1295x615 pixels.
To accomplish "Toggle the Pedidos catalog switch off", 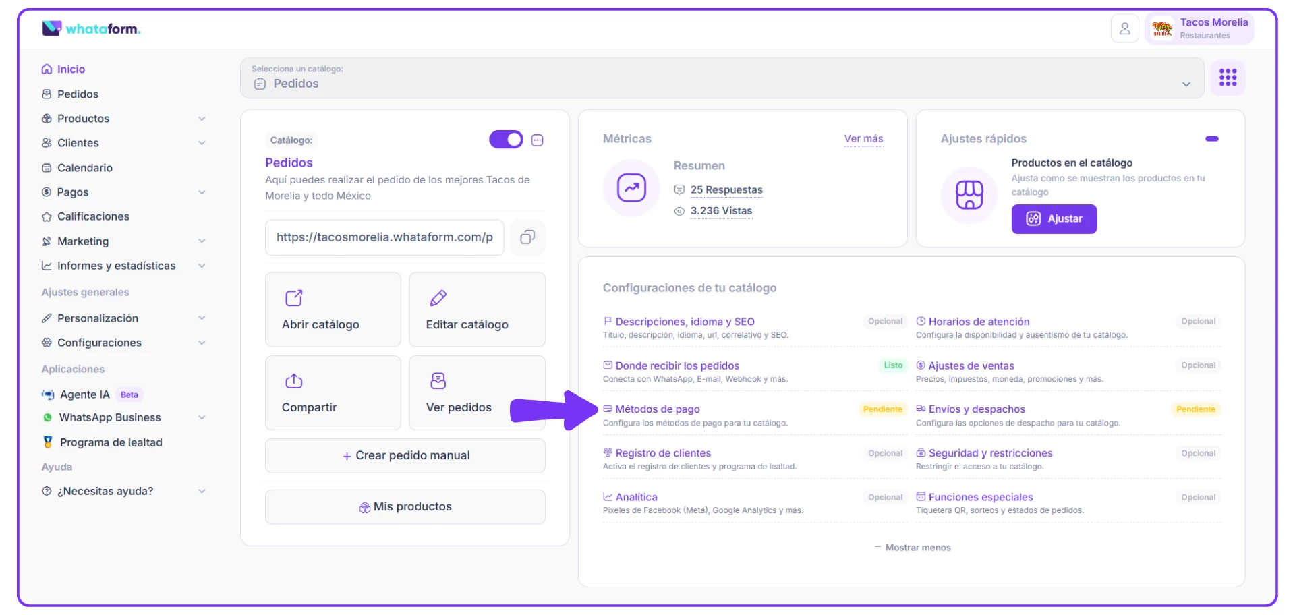I will [x=506, y=140].
